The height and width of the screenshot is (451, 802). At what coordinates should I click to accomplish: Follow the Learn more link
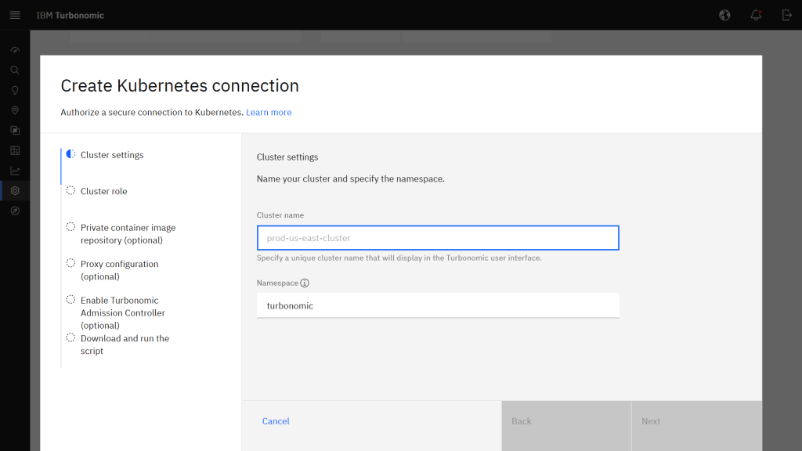[269, 113]
